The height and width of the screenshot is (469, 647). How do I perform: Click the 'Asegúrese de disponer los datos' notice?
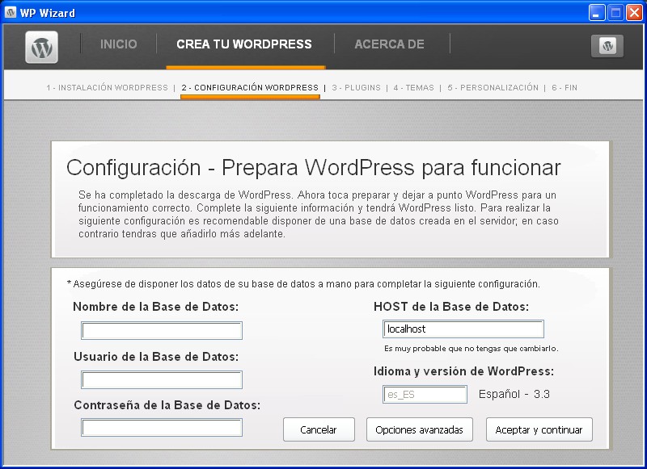click(x=303, y=283)
